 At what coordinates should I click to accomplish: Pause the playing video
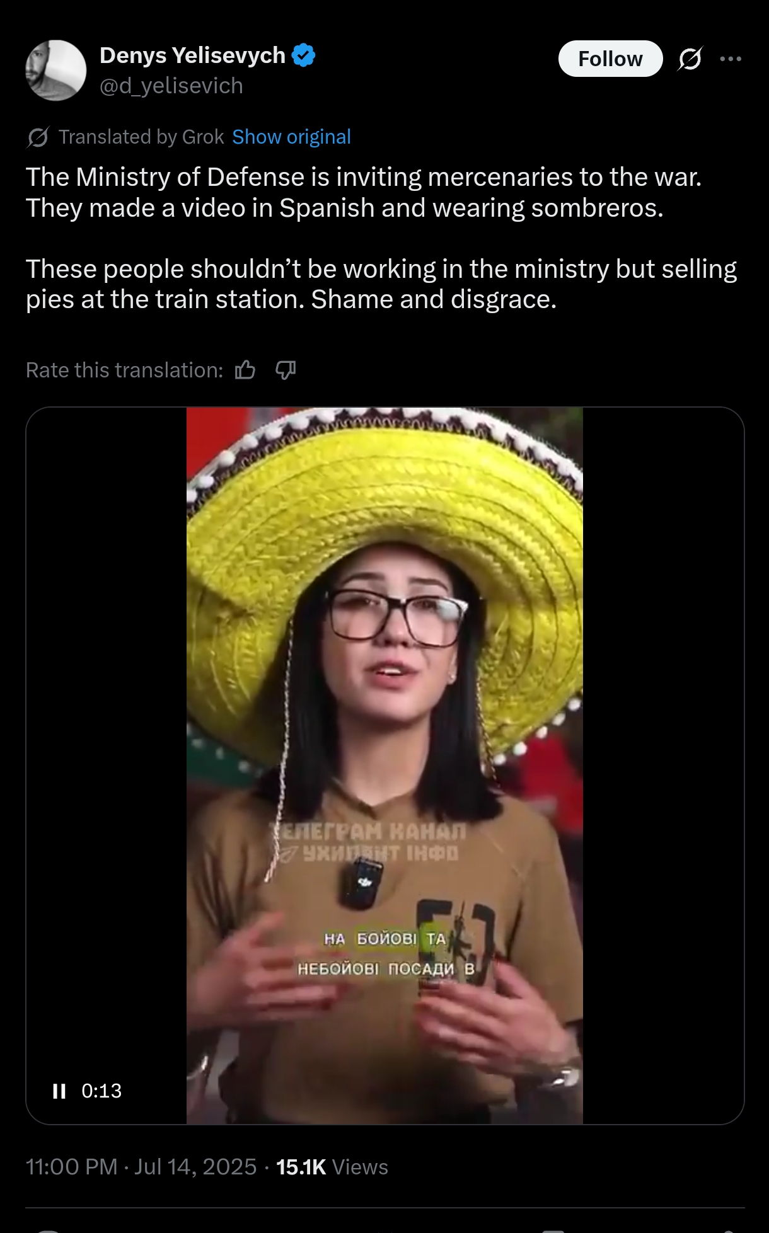click(x=59, y=1091)
